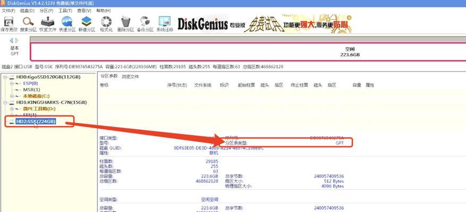This screenshot has height=212, width=466.
Task: Expand the 本地磁盘(C:) partition node
Action: tap(12, 96)
